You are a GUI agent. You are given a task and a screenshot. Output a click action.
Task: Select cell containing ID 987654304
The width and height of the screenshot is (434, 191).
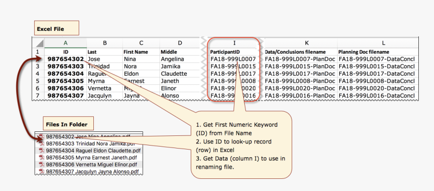[66, 74]
